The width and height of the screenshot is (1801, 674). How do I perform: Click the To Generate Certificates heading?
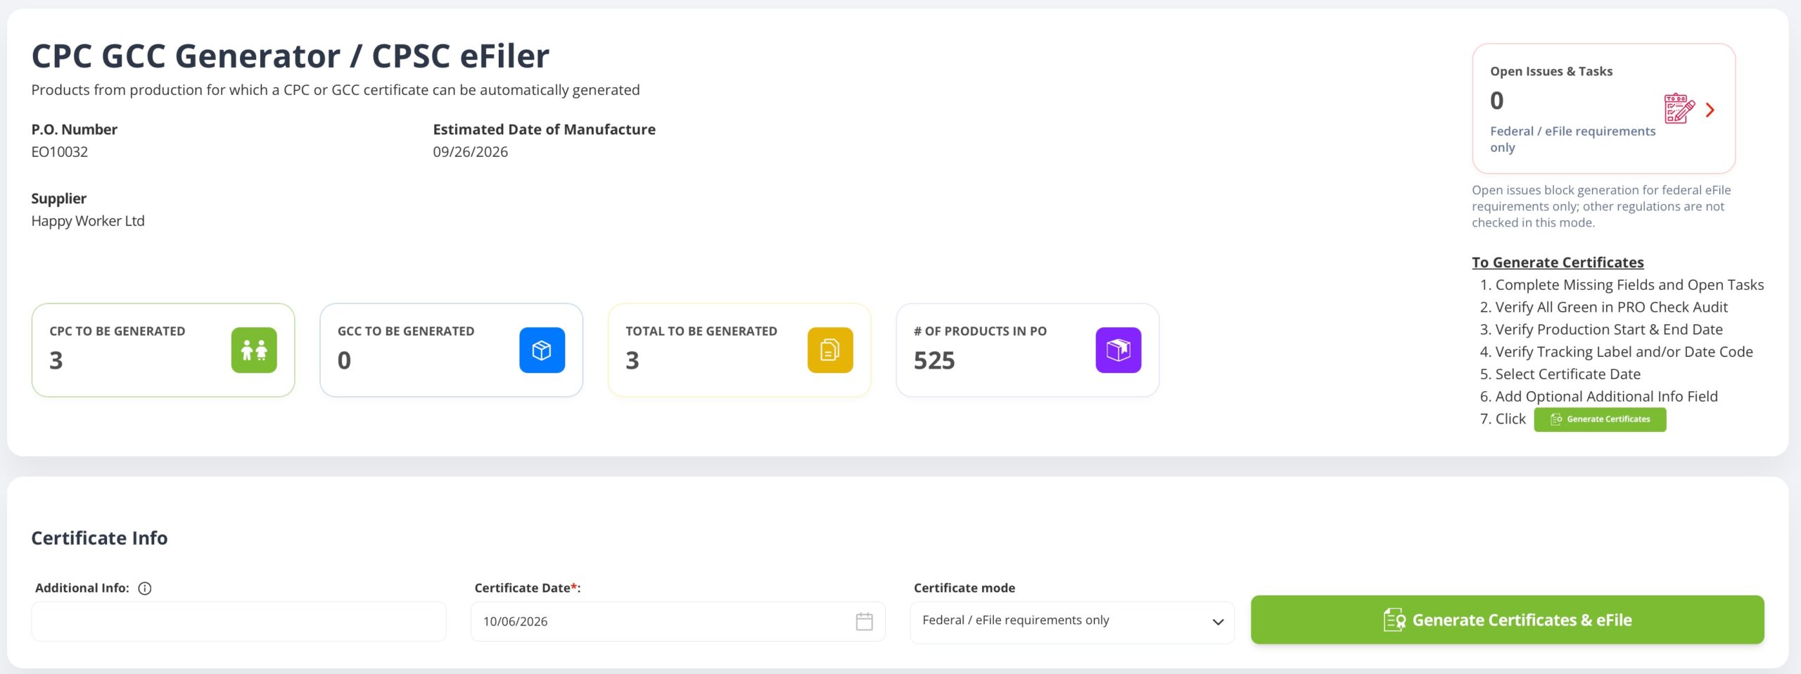click(1558, 262)
